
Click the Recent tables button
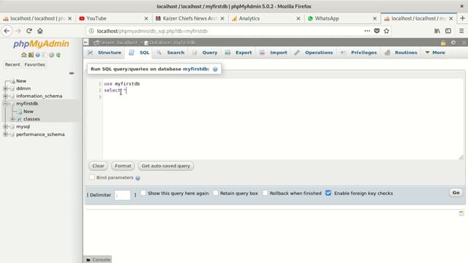click(x=12, y=64)
